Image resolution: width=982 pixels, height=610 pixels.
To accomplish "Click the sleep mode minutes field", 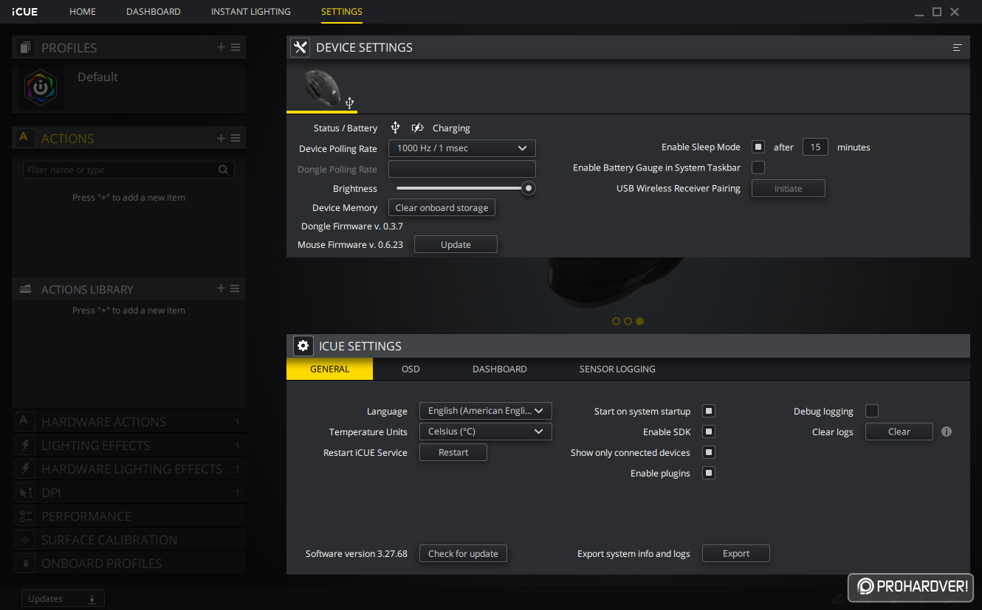I will click(815, 147).
